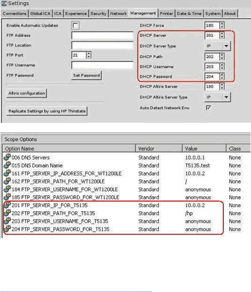251x292 pixels.
Task: Open Altiris configuration
Action: tap(27, 93)
